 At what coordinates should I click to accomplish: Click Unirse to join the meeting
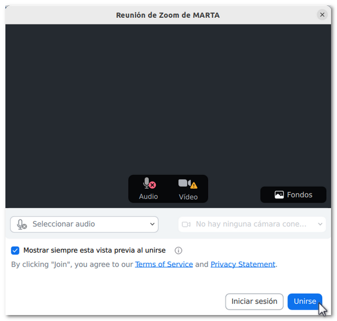[305, 301]
